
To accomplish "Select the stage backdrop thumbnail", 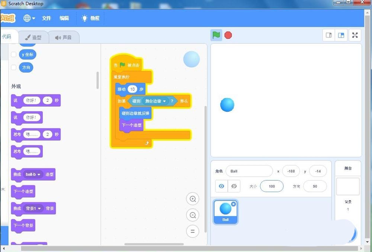I will [348, 186].
